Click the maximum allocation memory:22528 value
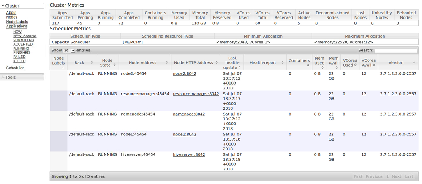Viewport: 422px width, 184px height. pos(343,42)
